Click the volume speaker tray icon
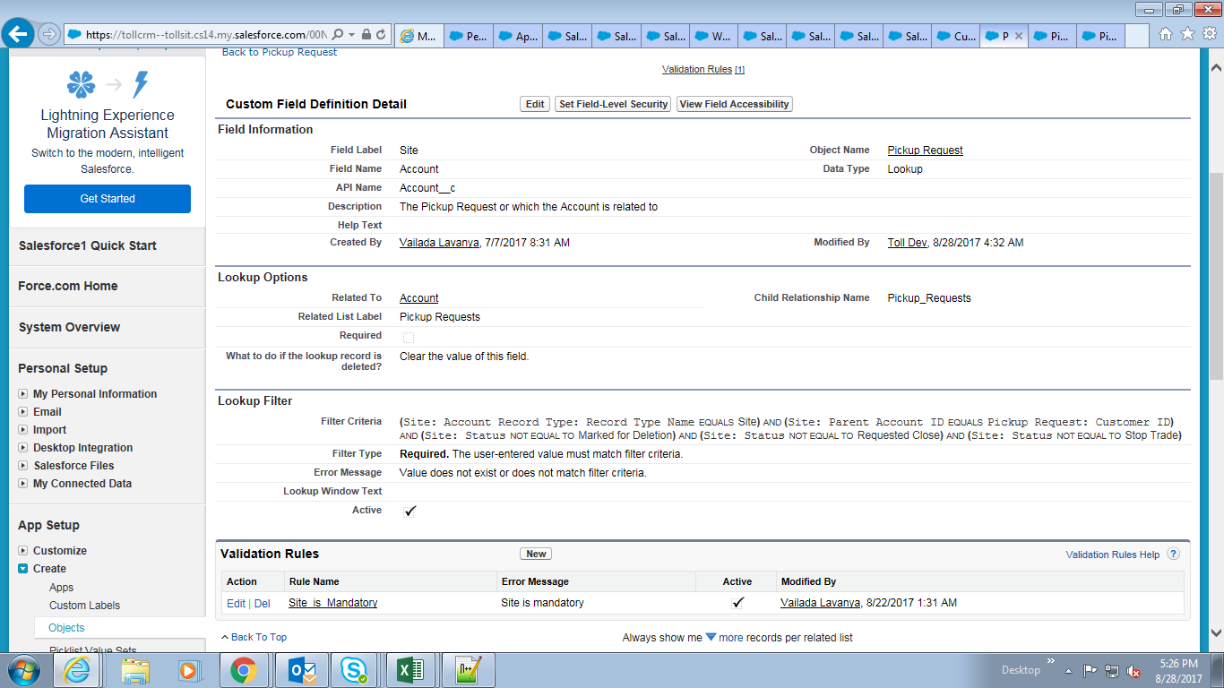1224x688 pixels. point(1133,670)
